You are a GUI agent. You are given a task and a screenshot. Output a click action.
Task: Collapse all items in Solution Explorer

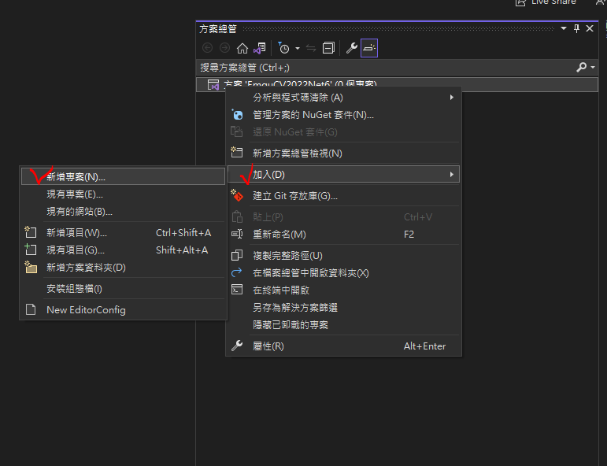(x=328, y=48)
